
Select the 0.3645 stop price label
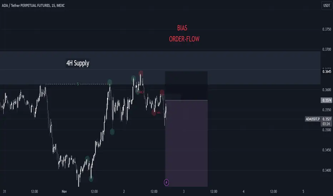click(x=327, y=72)
